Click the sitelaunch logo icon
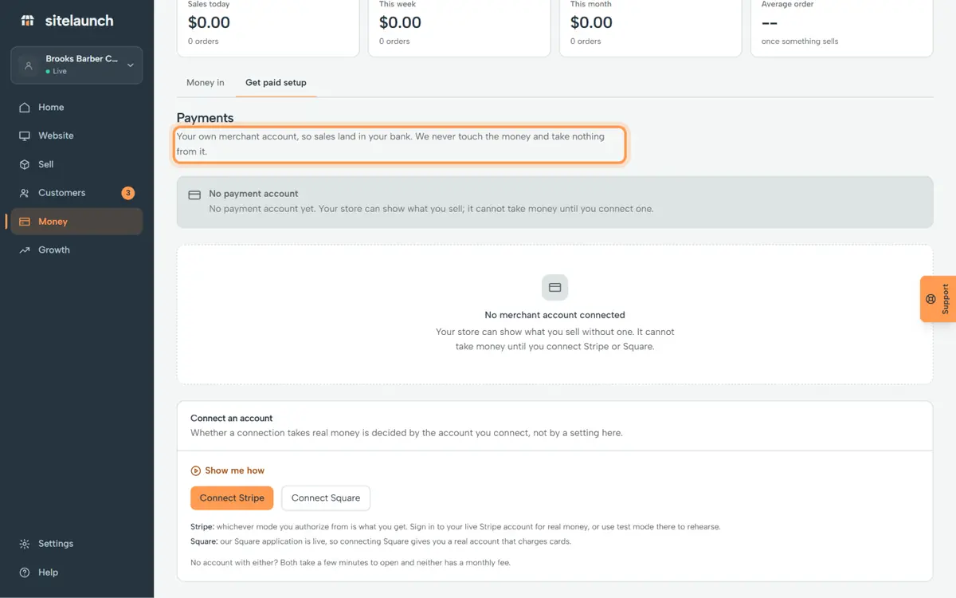The image size is (956, 598). coord(28,21)
